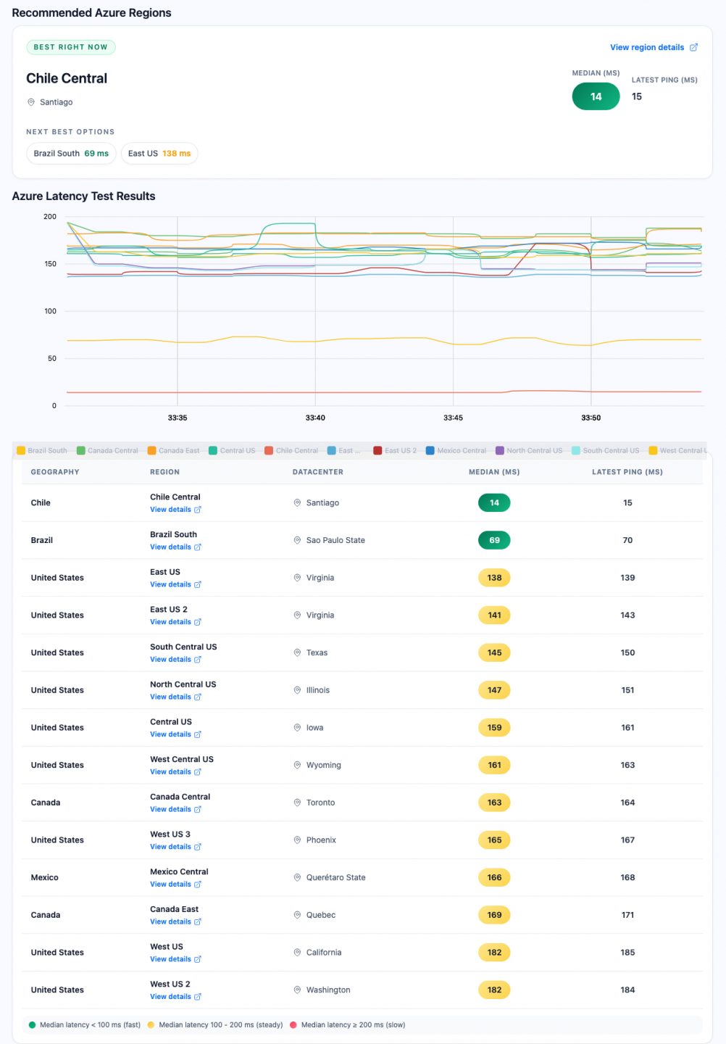Viewport: 726px width, 1044px height.
Task: Click the location pin icon next to Santiago in table
Action: (297, 502)
